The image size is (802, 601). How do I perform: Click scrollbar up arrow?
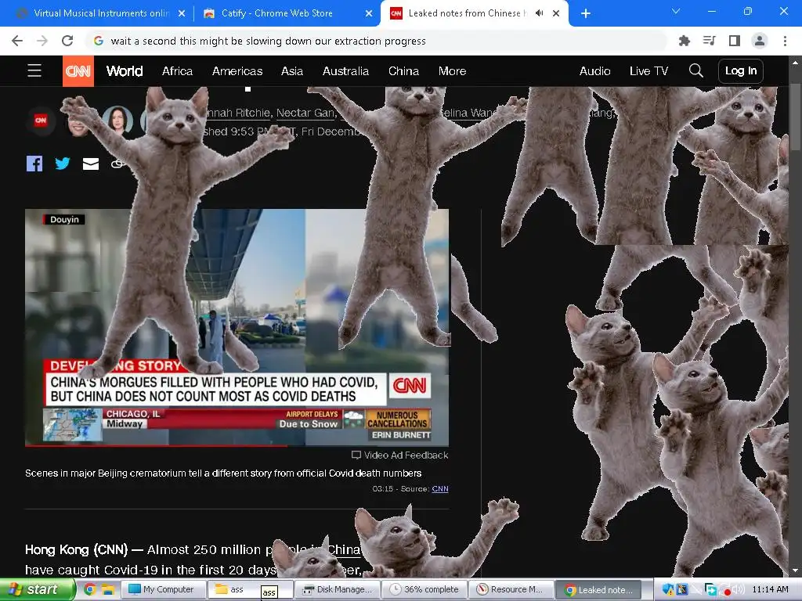click(795, 63)
